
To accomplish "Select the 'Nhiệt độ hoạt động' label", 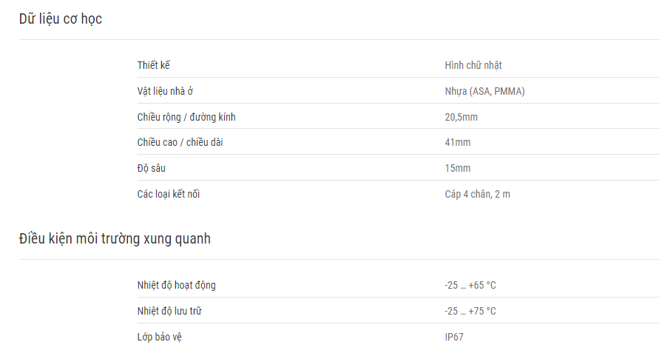I will click(177, 285).
